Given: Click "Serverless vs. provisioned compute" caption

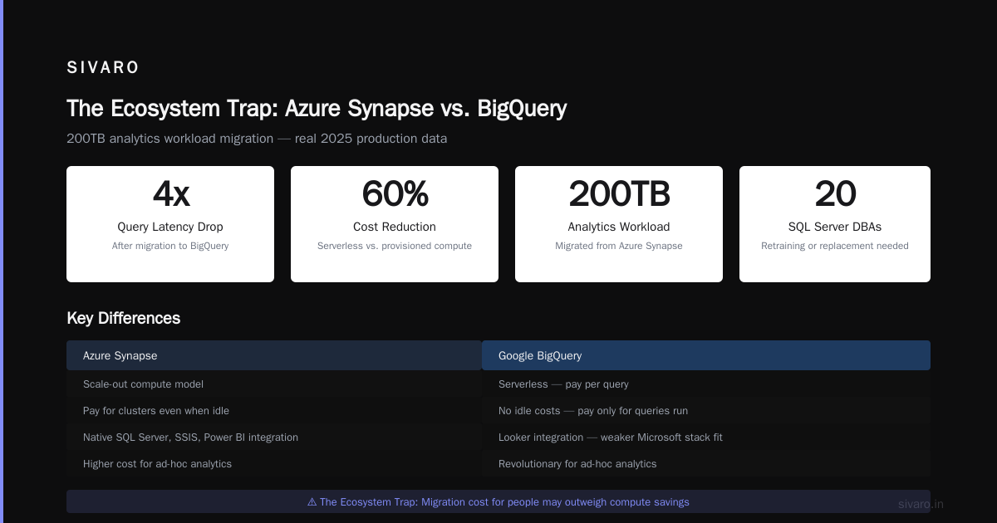Looking at the screenshot, I should pos(395,246).
